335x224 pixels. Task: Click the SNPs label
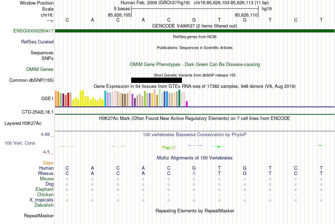(x=48, y=58)
